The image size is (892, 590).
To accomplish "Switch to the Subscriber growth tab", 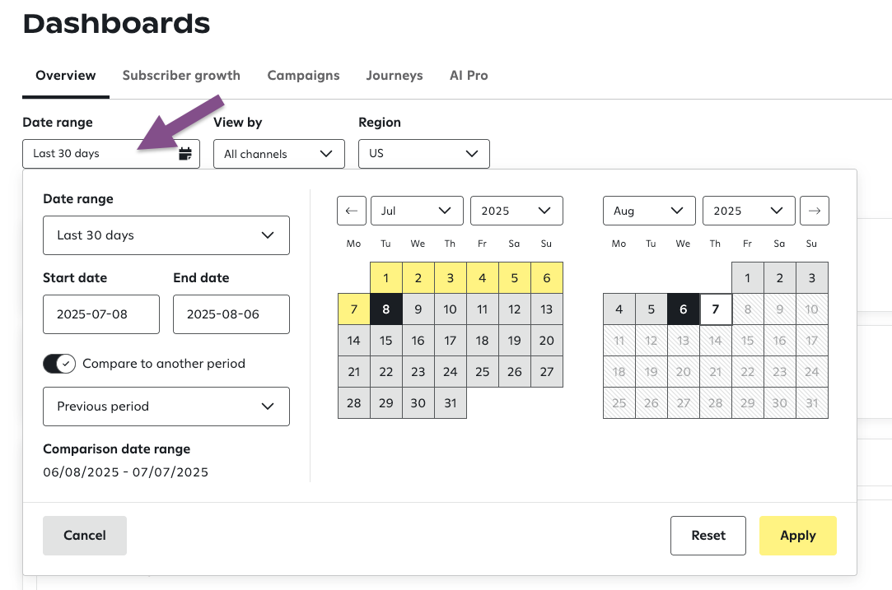I will (x=181, y=76).
